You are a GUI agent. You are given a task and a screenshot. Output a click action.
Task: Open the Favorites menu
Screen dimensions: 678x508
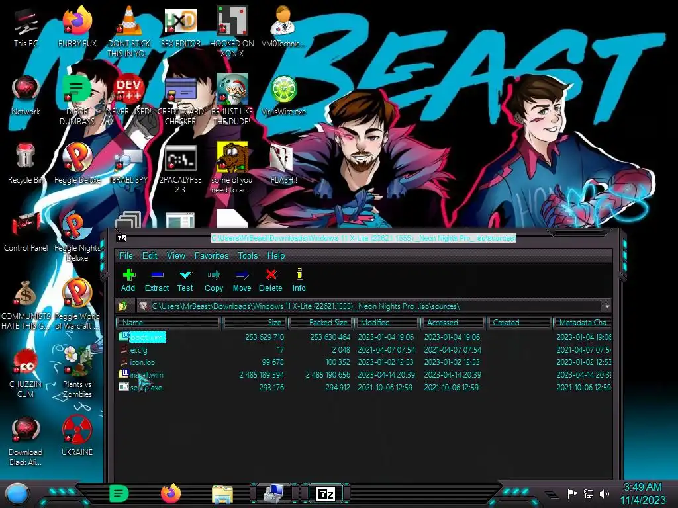[x=211, y=256]
